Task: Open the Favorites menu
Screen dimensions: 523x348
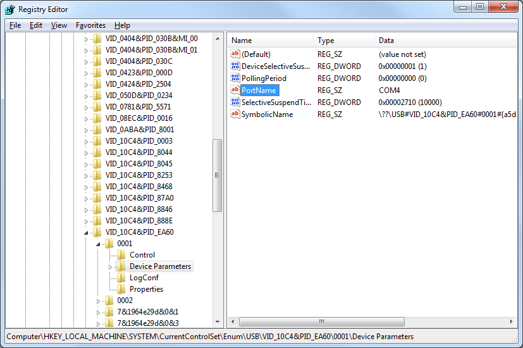Action: click(x=90, y=25)
